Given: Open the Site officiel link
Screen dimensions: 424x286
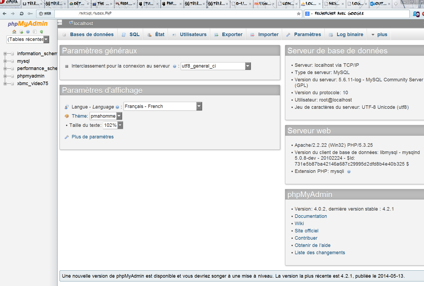Looking at the screenshot, I should tap(307, 231).
